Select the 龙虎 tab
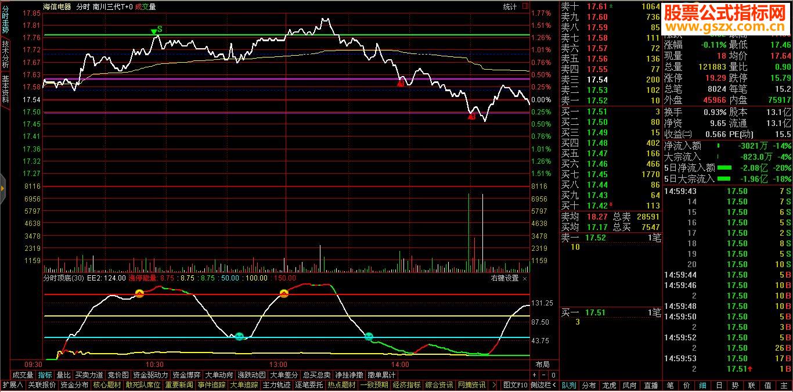Image resolution: width=793 pixels, height=392 pixels. click(x=609, y=385)
